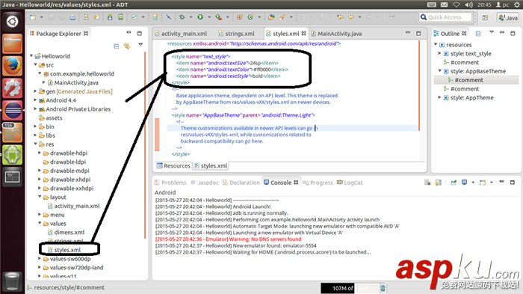This screenshot has height=294, width=523.
Task: Expand style: text_style in Outline
Action: pyautogui.click(x=439, y=53)
